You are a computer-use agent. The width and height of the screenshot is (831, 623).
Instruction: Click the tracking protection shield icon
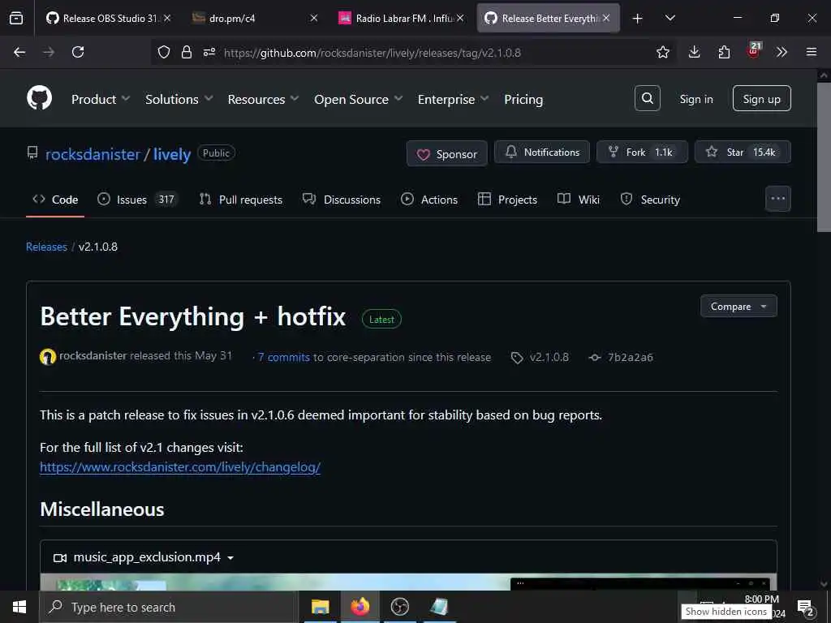164,52
